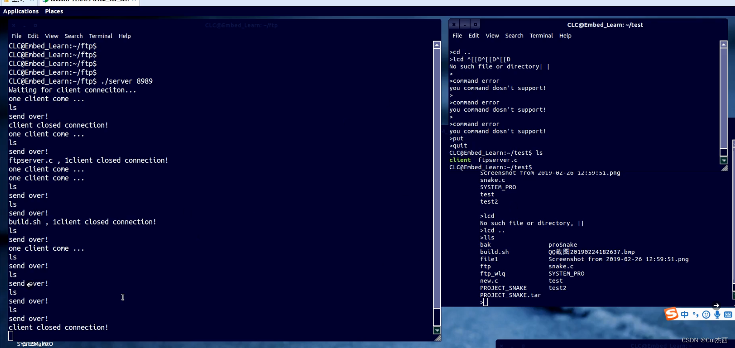735x348 pixels.
Task: Open File menu in test terminal
Action: tap(457, 35)
